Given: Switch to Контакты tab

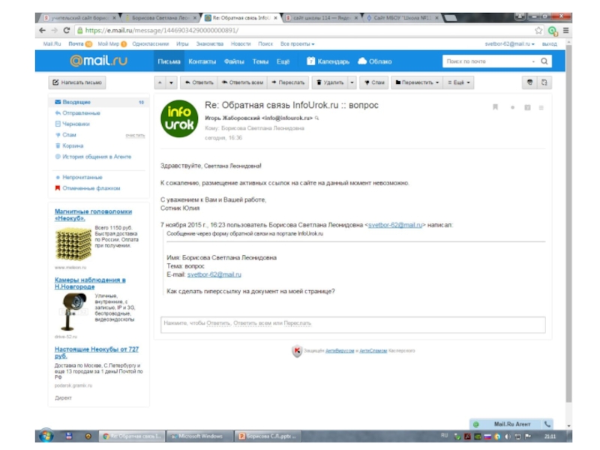Looking at the screenshot, I should tap(202, 61).
